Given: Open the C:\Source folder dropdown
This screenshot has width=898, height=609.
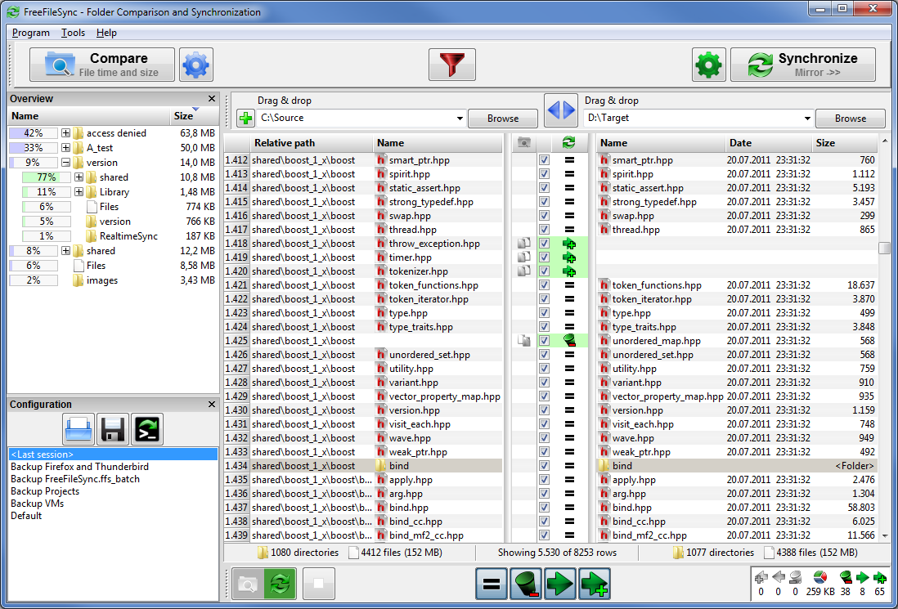Looking at the screenshot, I should tap(460, 119).
